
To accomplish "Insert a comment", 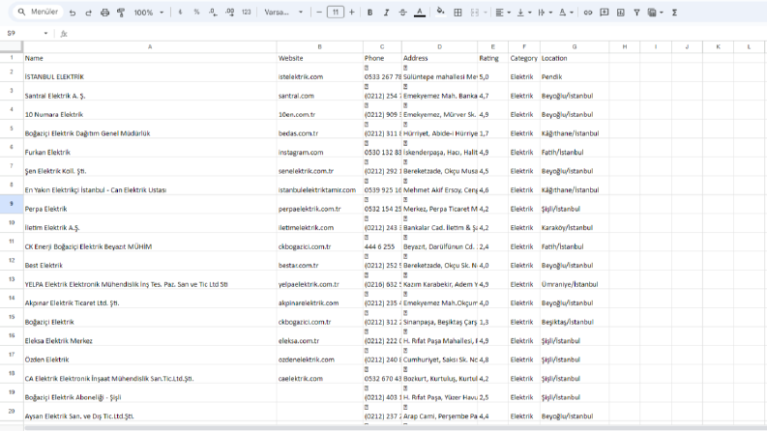I will [x=605, y=13].
